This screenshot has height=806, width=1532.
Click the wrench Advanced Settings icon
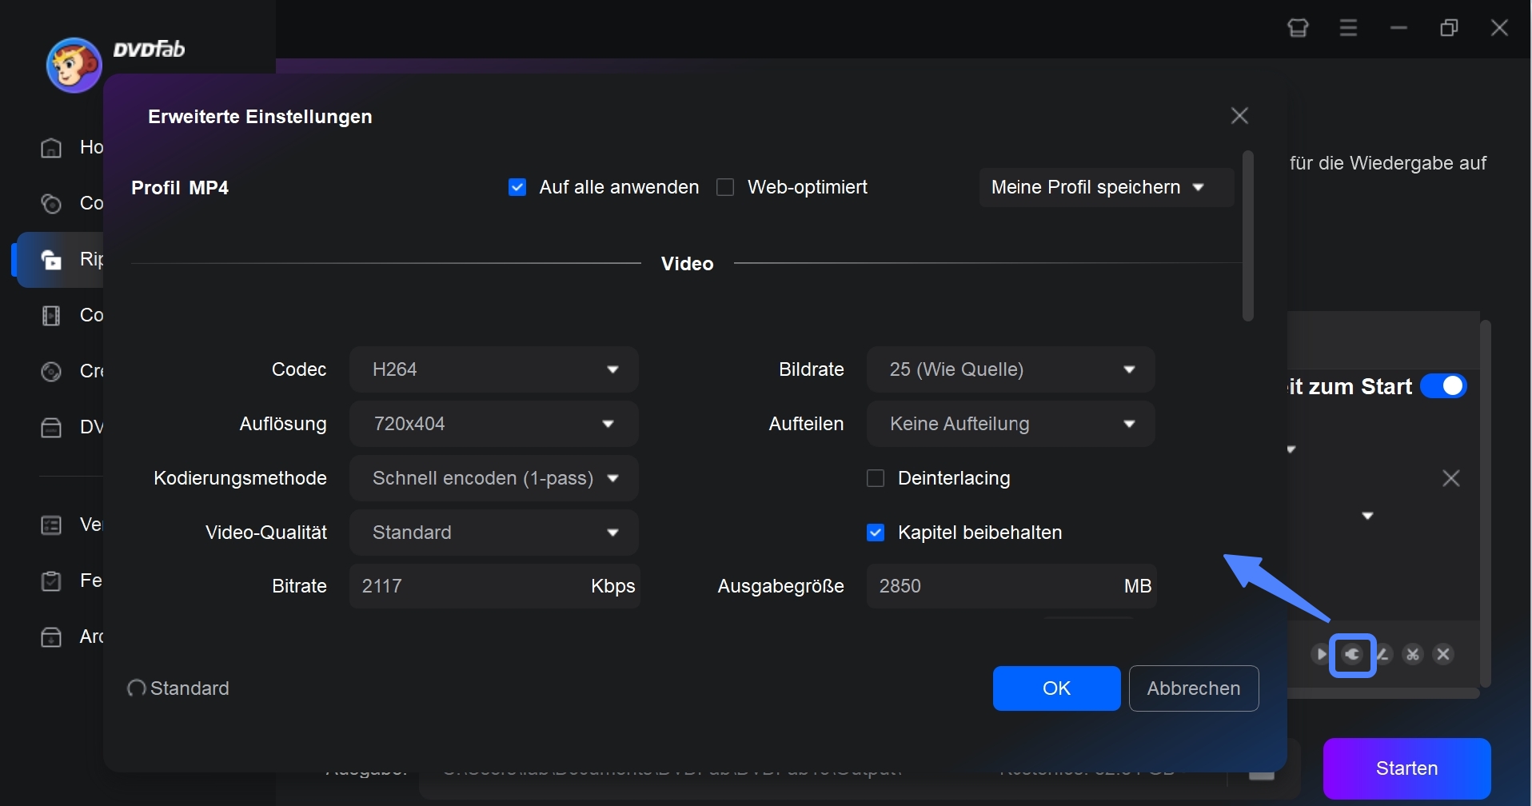1353,654
